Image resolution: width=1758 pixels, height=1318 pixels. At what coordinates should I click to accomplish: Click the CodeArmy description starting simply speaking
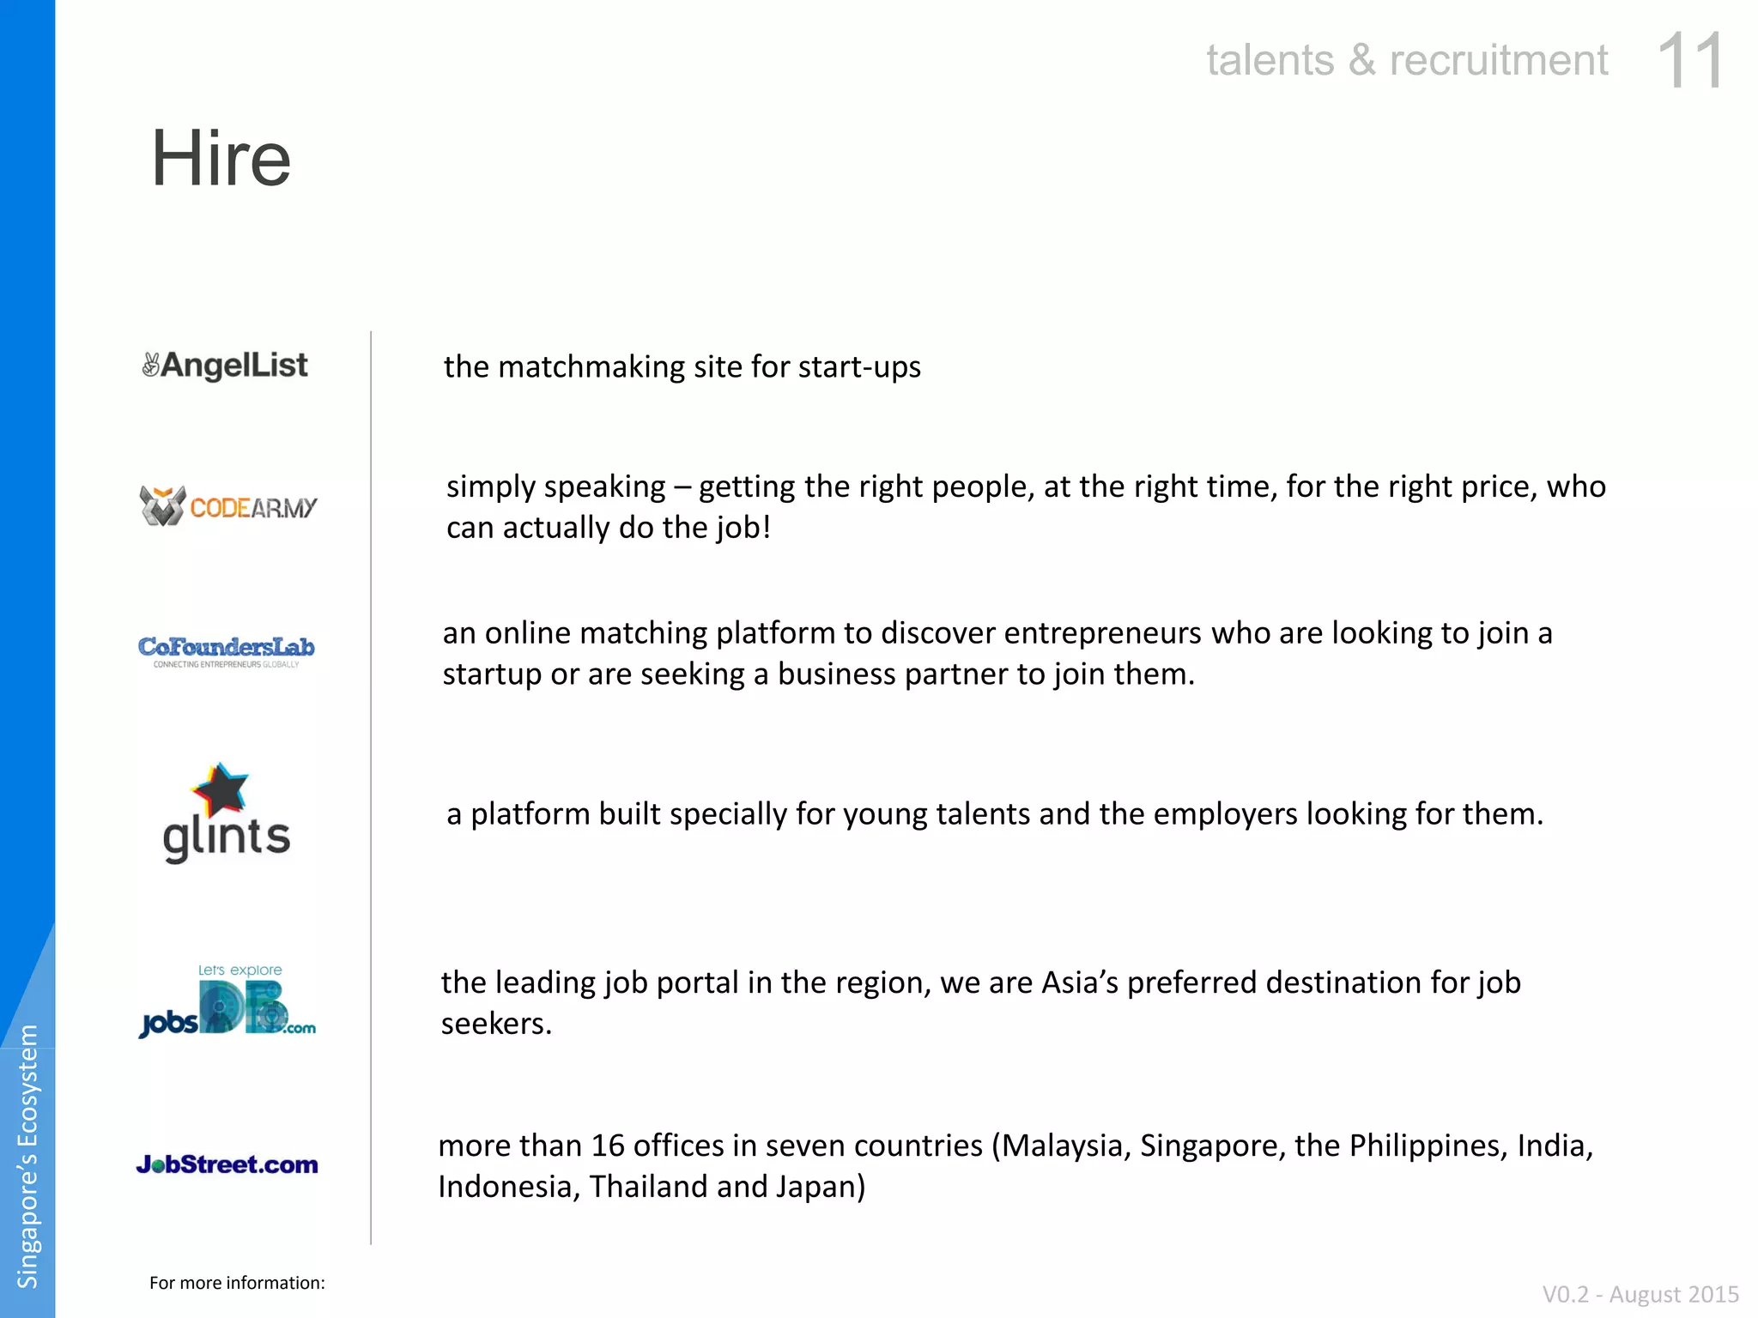pyautogui.click(x=1026, y=507)
